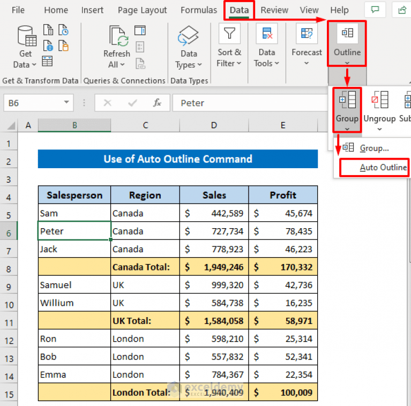This screenshot has height=406, width=411.
Task: Select column D header
Action: 214,125
